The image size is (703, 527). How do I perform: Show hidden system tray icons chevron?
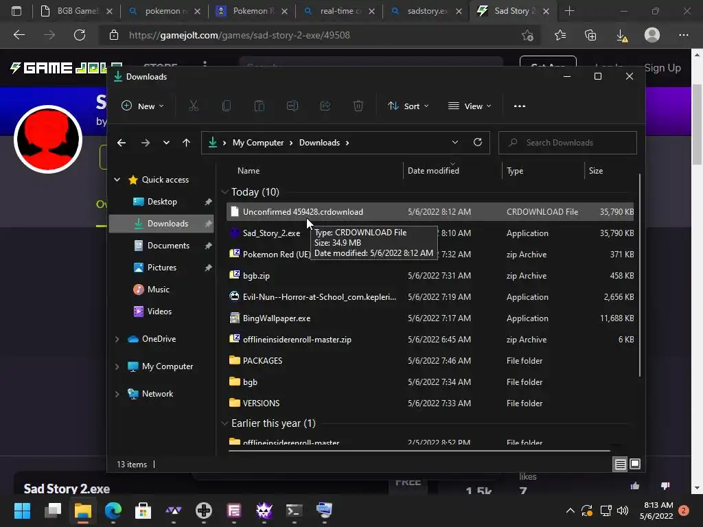coord(571,511)
